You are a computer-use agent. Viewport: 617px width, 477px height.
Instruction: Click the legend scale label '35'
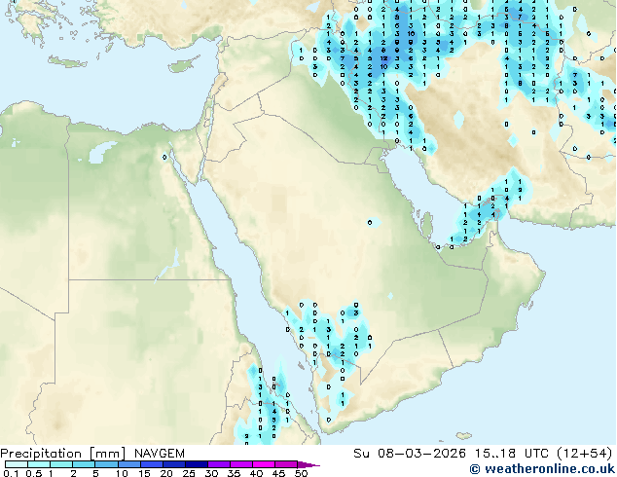tap(234, 473)
